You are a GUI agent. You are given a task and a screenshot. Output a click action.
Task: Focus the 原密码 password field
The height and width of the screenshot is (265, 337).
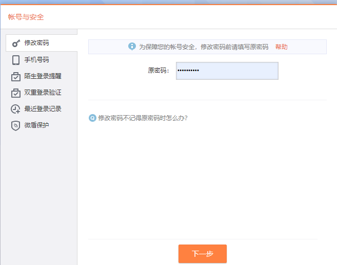[227, 71]
